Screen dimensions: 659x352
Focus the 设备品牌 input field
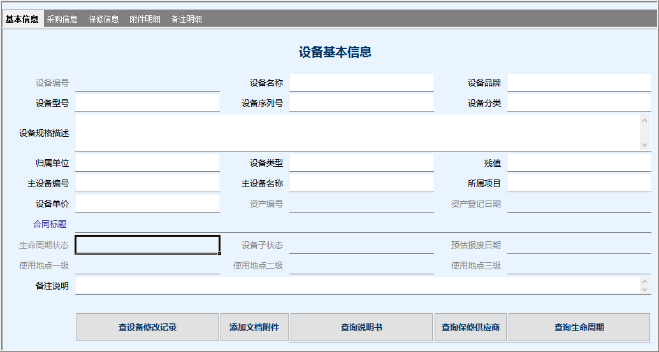coord(579,83)
